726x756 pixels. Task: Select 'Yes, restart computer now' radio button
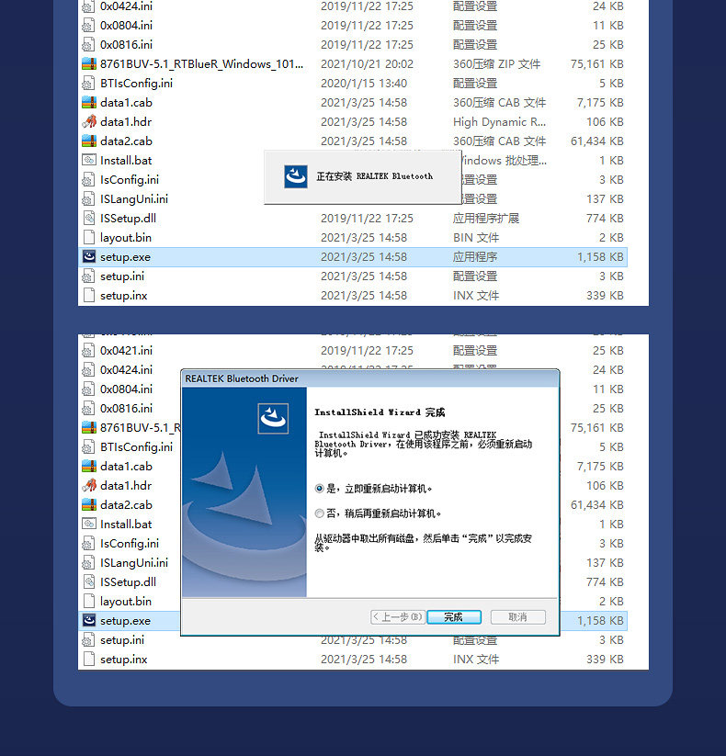click(319, 489)
